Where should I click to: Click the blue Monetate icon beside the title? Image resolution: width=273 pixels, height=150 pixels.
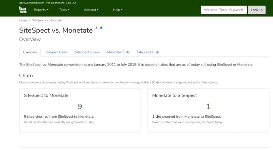pos(101,27)
